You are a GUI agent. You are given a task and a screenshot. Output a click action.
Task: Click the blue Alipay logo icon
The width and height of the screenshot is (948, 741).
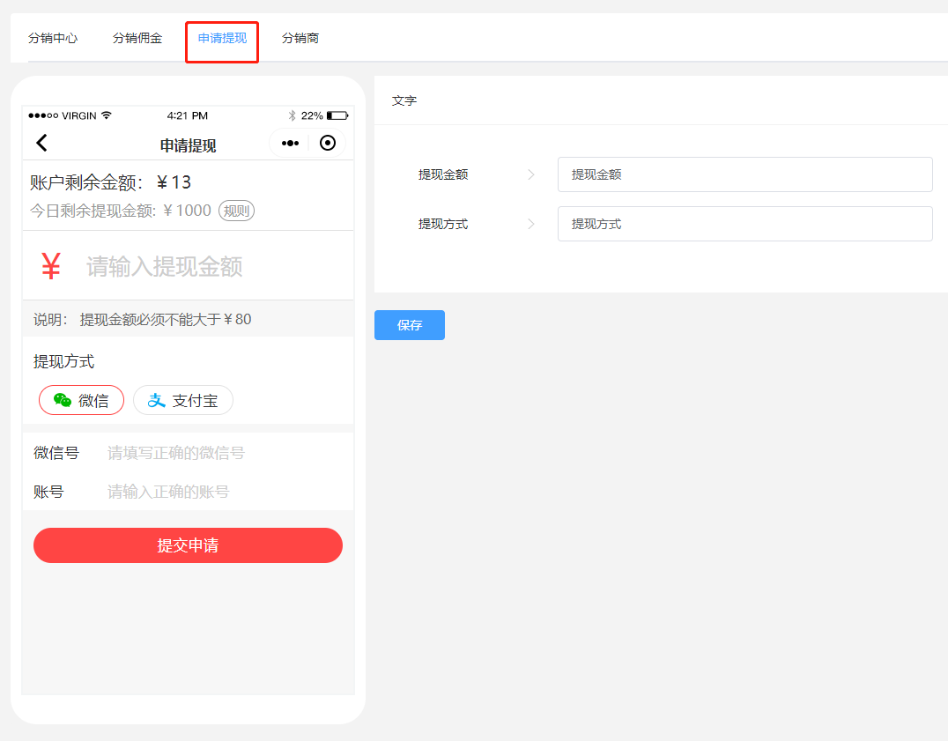[x=157, y=400]
